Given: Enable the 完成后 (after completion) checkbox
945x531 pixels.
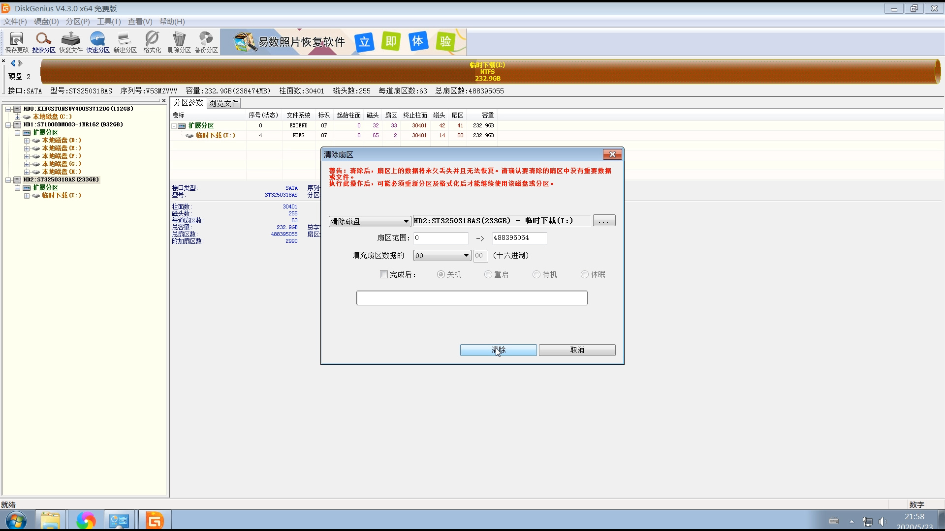Looking at the screenshot, I should point(384,274).
